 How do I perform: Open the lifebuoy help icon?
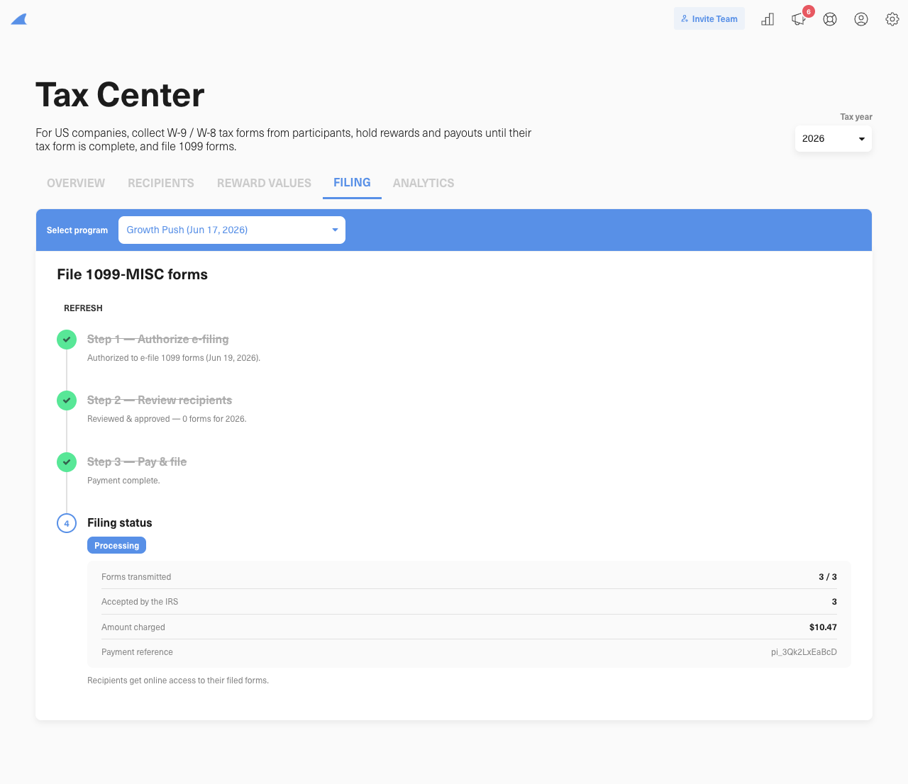pyautogui.click(x=830, y=19)
